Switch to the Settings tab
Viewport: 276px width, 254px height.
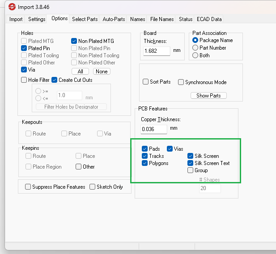[37, 19]
